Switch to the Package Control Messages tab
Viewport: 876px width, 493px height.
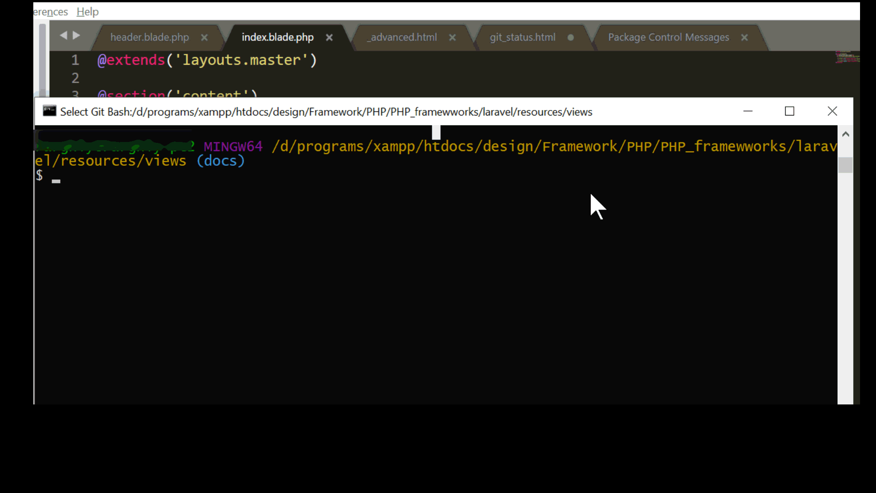tap(667, 37)
